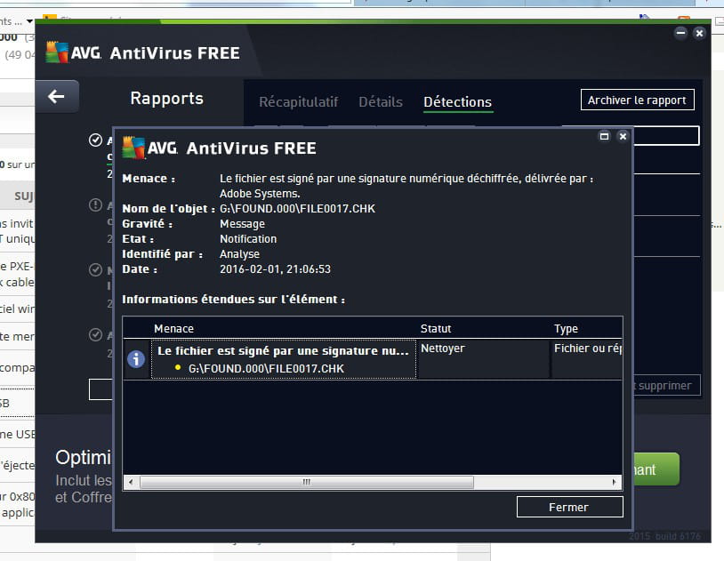
Task: Maximize the detection details dialog
Action: point(604,136)
